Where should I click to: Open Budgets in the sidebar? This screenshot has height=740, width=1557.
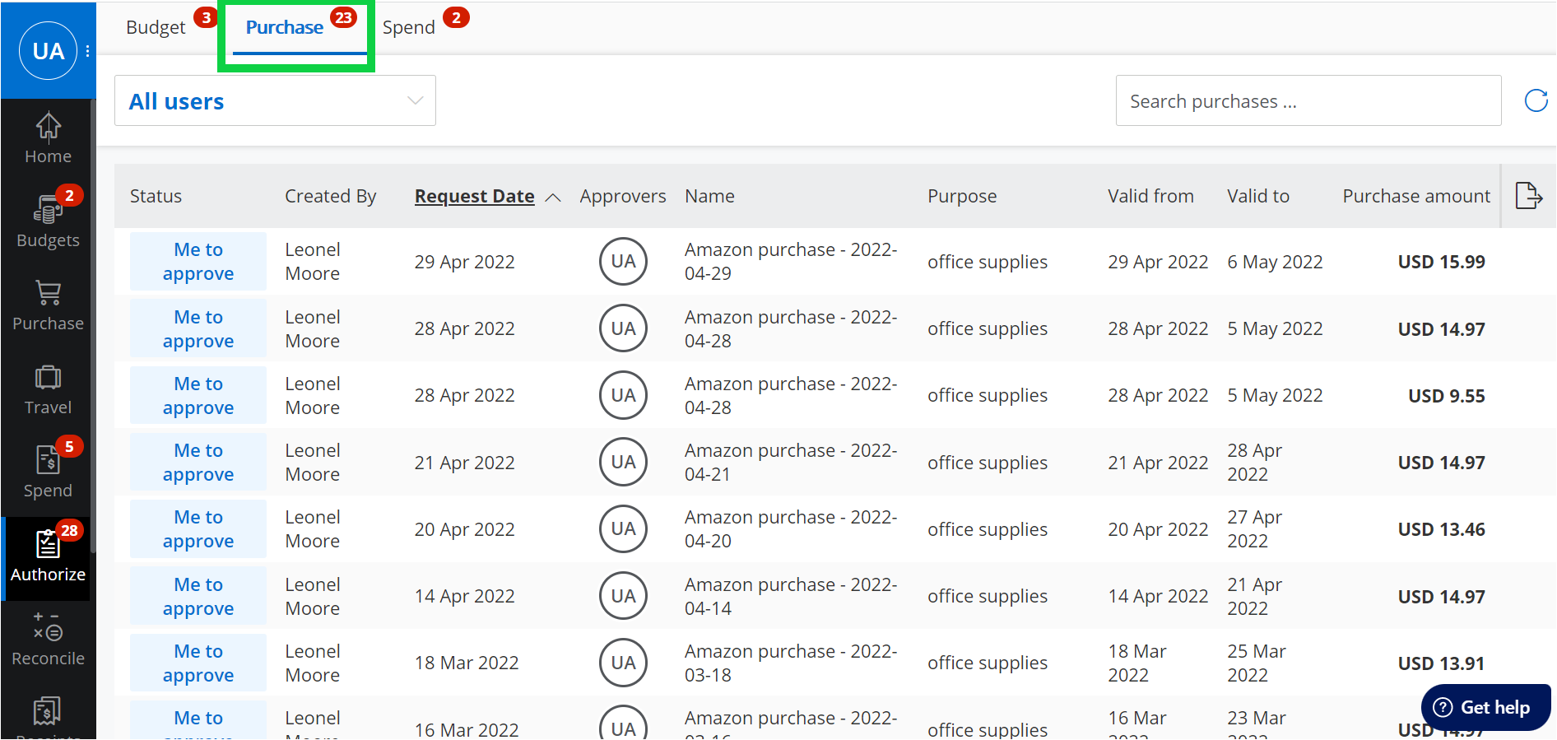coord(48,220)
